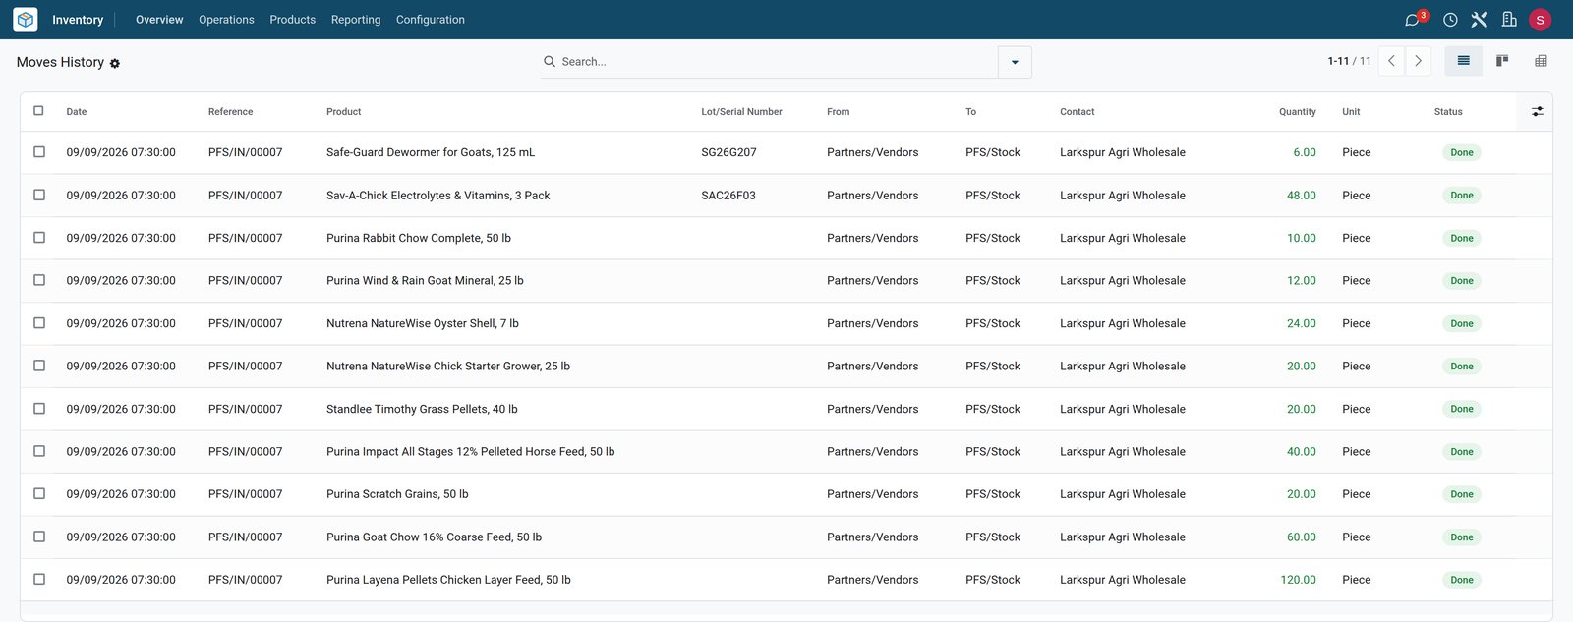Click lot number SG26G207
The image size is (1573, 622).
729,152
